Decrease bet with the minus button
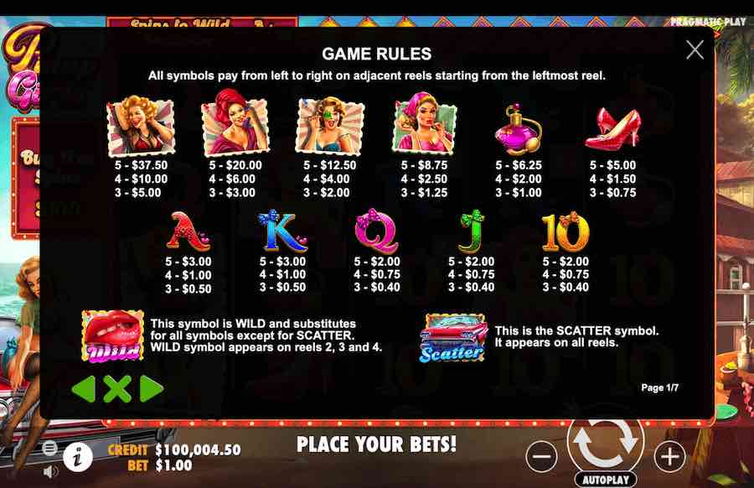This screenshot has width=754, height=488. [x=541, y=457]
